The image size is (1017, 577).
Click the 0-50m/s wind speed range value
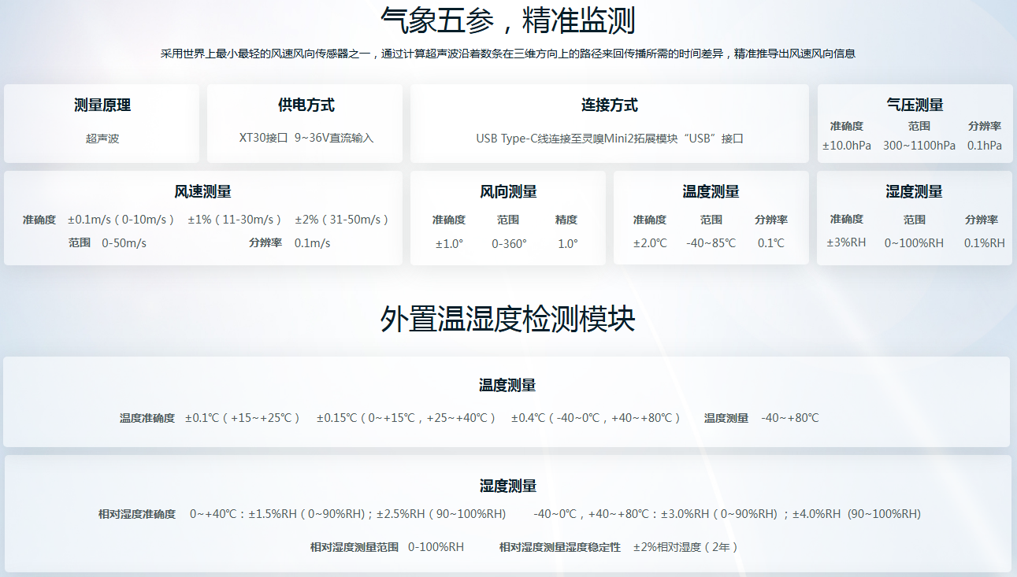(x=124, y=243)
